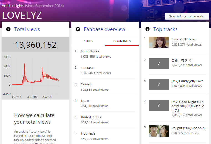Open the Candy Jelly Love track thumbnail
The image size is (211, 144).
(159, 42)
